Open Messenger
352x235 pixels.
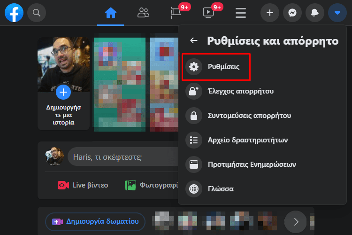click(x=292, y=13)
